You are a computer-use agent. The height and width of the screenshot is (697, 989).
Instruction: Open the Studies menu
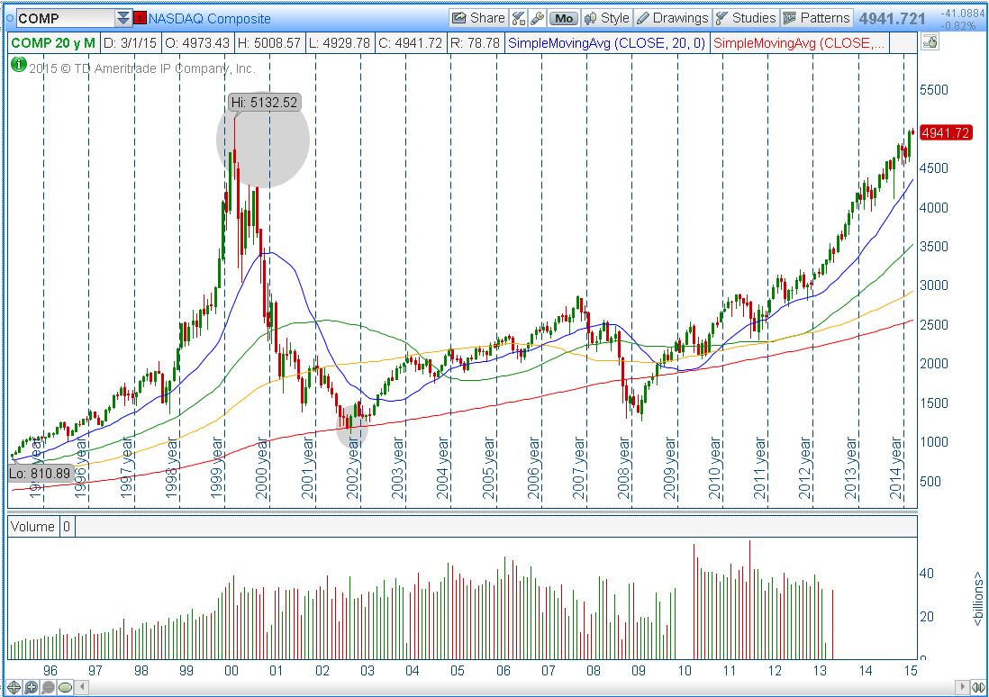click(x=745, y=18)
